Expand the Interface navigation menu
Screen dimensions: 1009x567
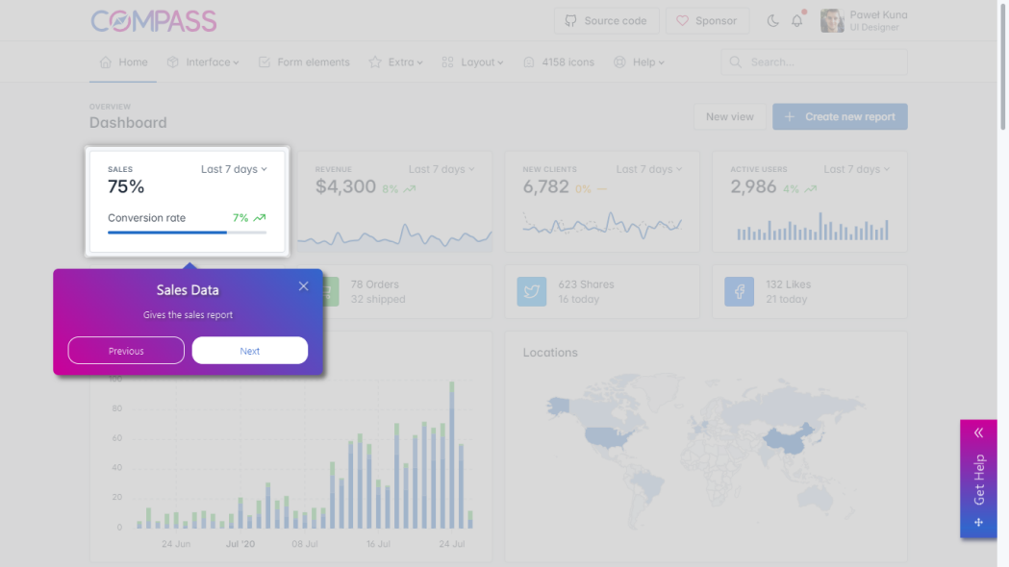pos(203,62)
